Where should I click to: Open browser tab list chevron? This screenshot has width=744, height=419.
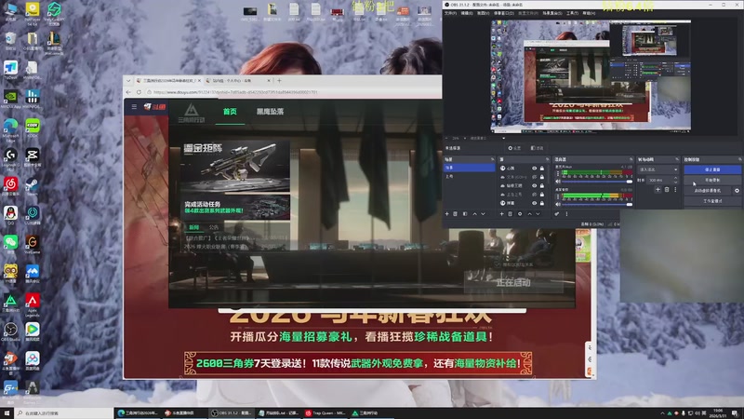(128, 81)
